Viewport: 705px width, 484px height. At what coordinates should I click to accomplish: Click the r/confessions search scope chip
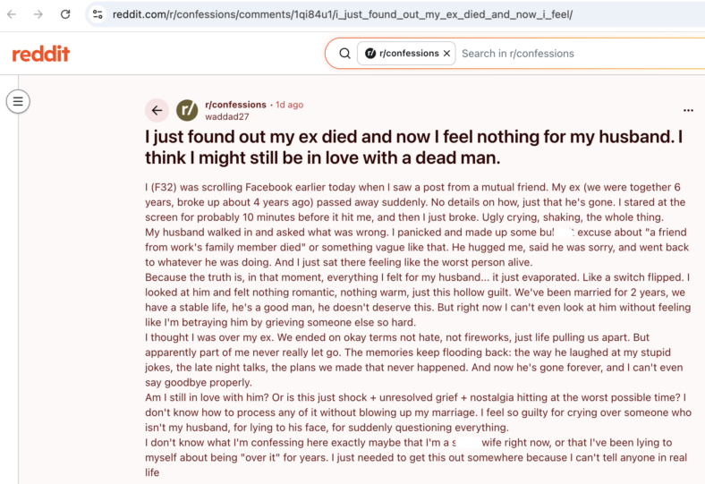coord(406,54)
